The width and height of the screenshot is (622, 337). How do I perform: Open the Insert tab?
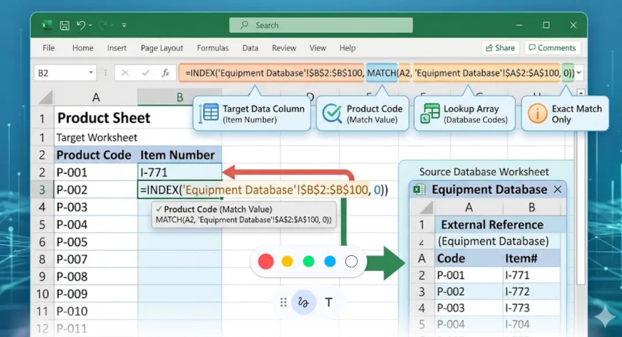pyautogui.click(x=116, y=48)
